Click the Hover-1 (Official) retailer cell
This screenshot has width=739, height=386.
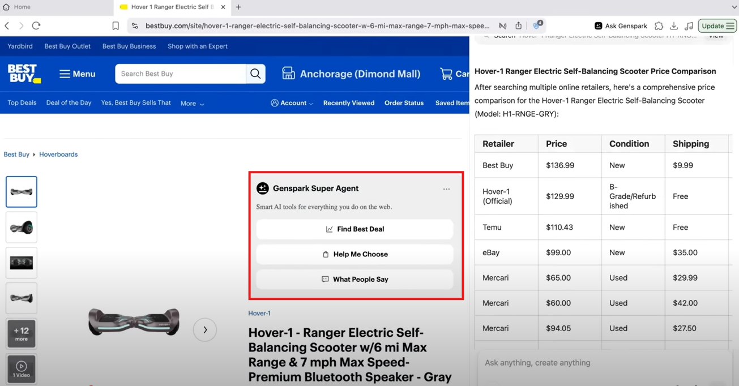pyautogui.click(x=506, y=196)
